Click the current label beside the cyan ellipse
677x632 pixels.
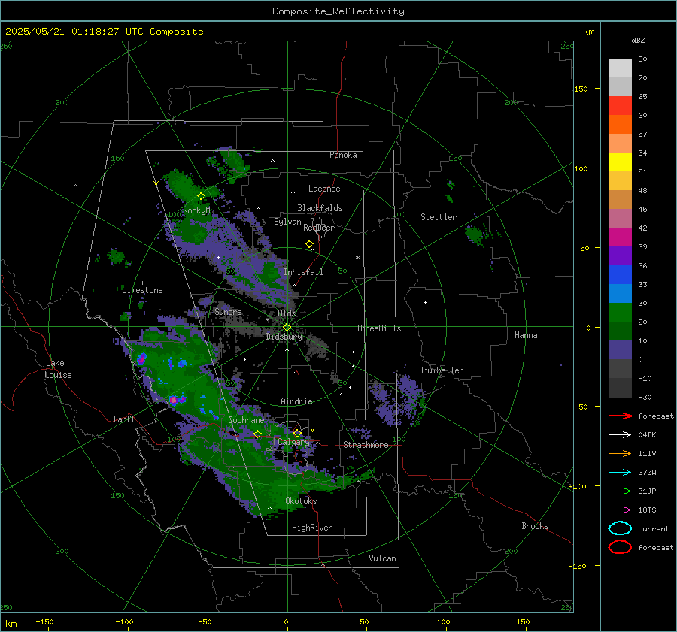(x=654, y=528)
